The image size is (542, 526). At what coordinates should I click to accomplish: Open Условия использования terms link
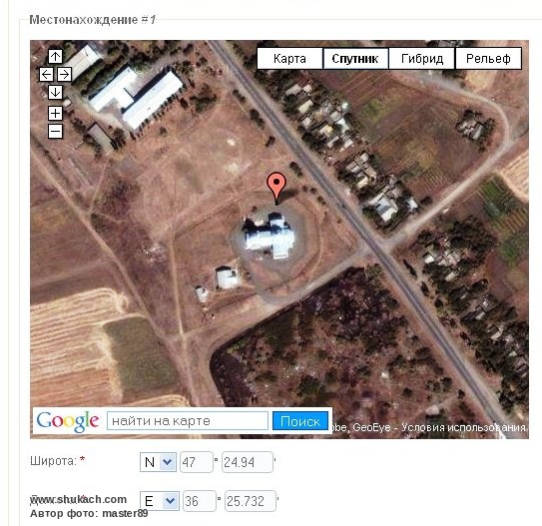tap(464, 427)
